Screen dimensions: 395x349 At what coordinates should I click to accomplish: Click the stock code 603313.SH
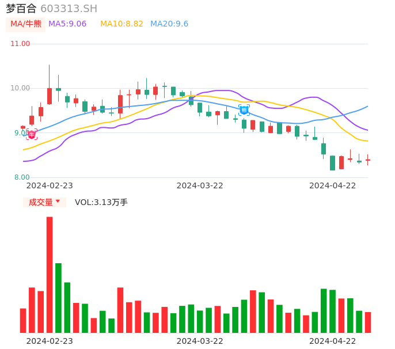click(x=69, y=9)
